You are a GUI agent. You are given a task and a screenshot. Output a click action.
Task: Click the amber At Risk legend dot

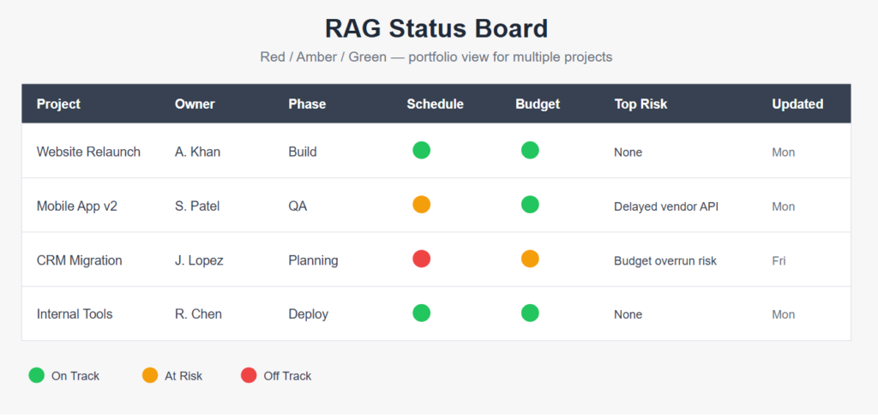point(150,375)
